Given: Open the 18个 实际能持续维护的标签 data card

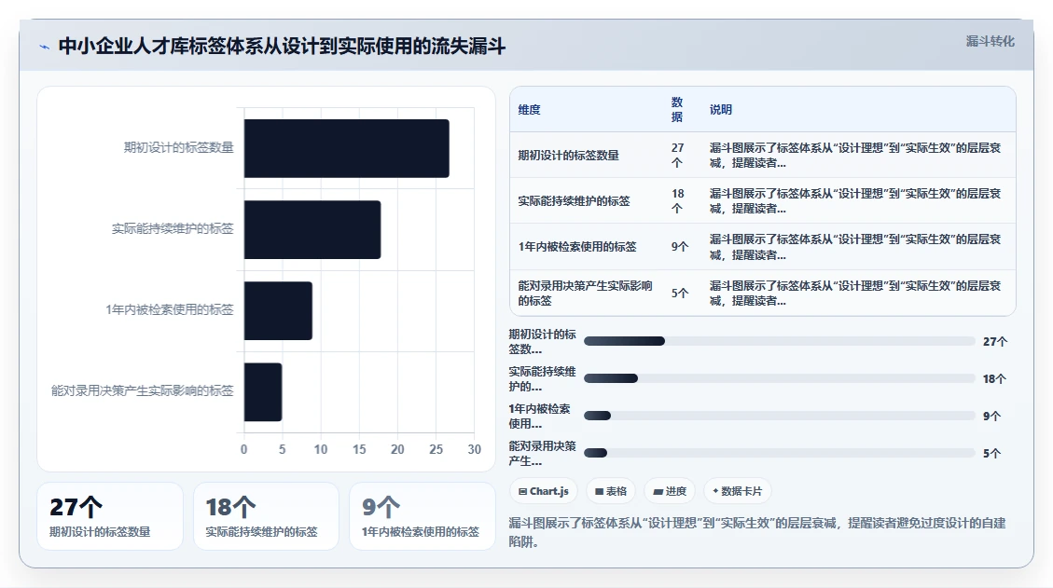Looking at the screenshot, I should [x=266, y=516].
